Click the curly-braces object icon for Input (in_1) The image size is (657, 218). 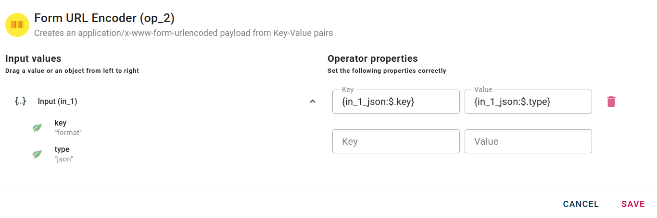click(20, 101)
